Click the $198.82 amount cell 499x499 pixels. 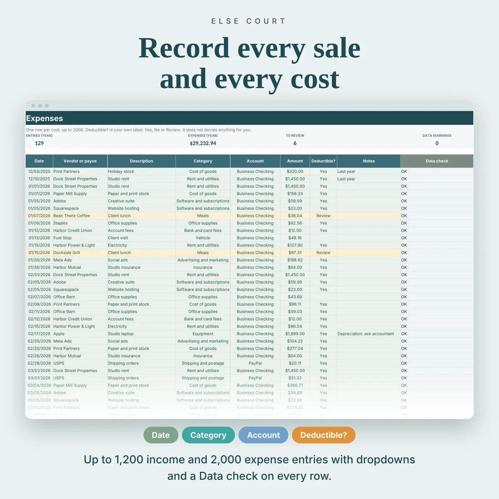(x=295, y=260)
